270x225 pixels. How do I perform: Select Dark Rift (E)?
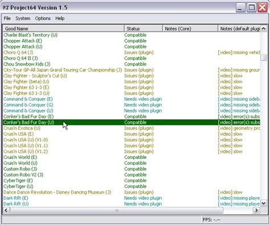(16, 198)
